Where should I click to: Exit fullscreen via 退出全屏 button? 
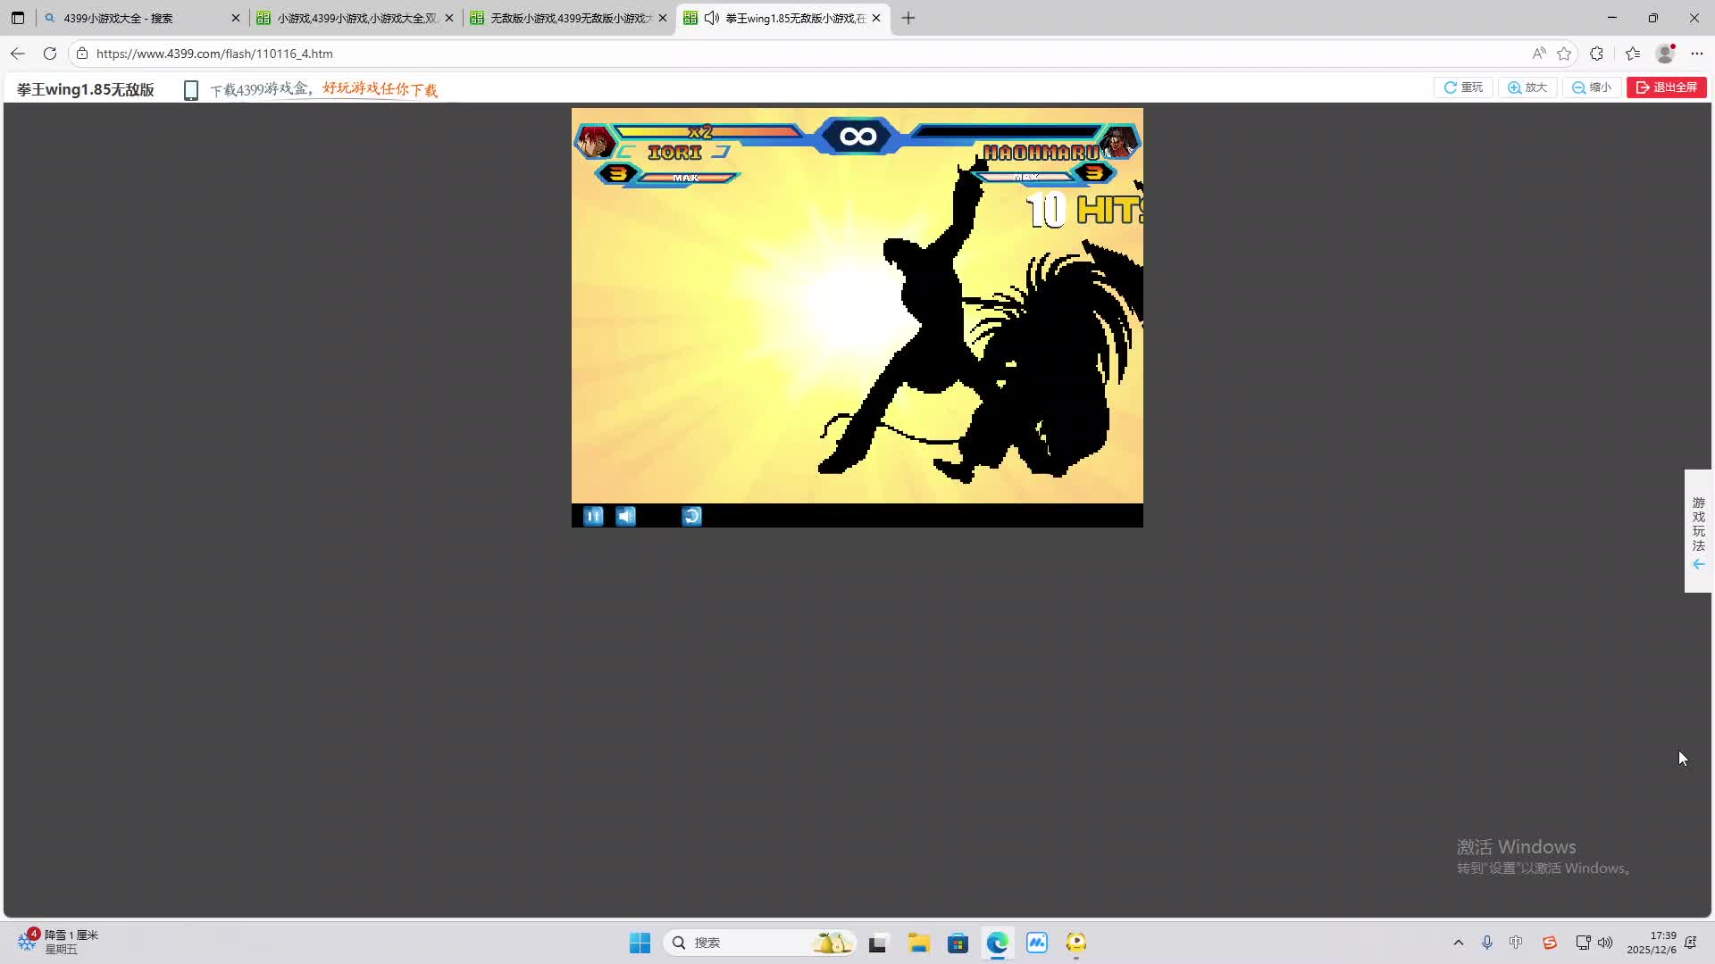coord(1666,87)
